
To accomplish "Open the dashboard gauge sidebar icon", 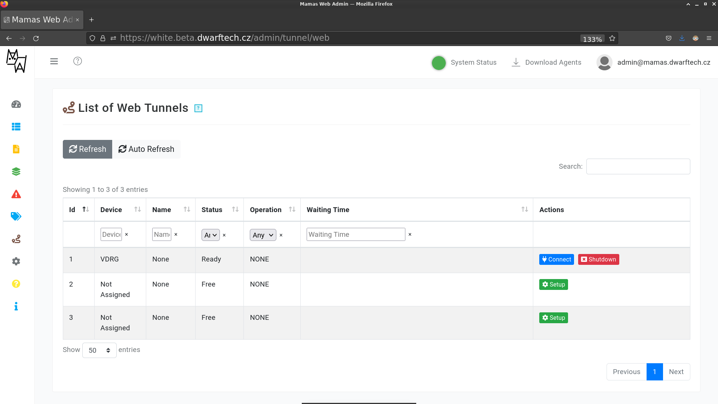I will (x=16, y=104).
